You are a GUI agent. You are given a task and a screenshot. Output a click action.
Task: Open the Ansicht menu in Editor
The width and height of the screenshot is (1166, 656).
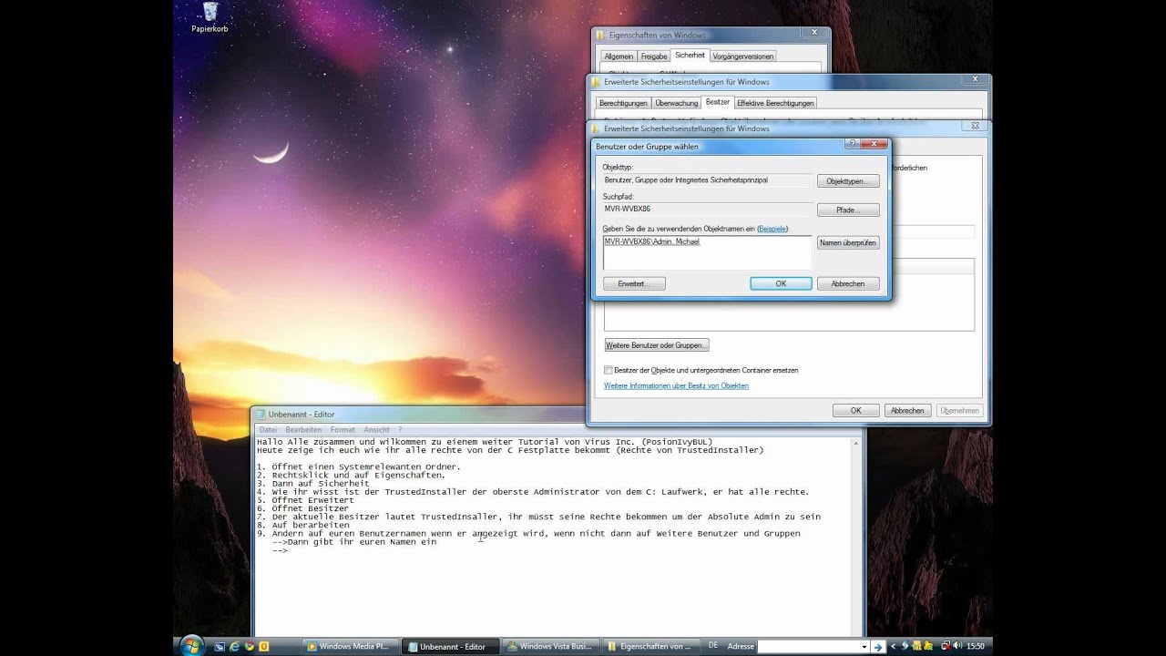click(x=376, y=429)
